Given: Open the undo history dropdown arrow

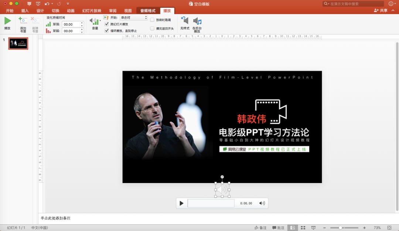Looking at the screenshot, I should tap(52, 4).
